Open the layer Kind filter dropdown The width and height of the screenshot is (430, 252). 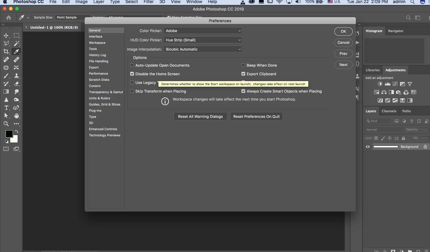378,121
